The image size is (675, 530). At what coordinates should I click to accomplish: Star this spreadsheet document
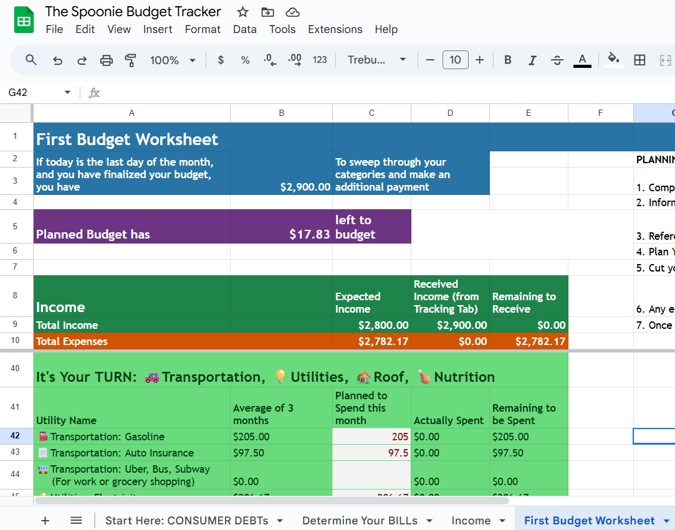(243, 12)
